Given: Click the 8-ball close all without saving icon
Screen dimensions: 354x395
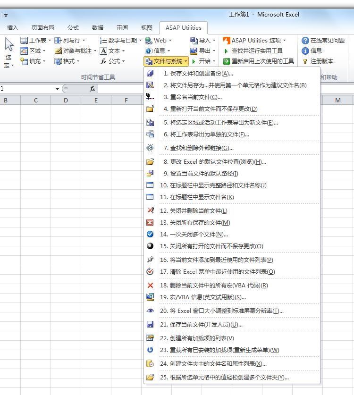Looking at the screenshot, I should click(x=150, y=246).
